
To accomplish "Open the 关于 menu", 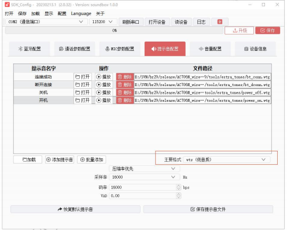I will point(100,14).
